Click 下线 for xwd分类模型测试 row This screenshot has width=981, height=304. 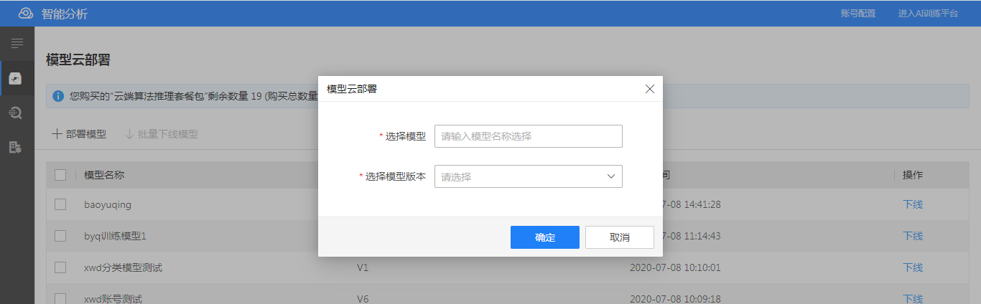point(913,267)
